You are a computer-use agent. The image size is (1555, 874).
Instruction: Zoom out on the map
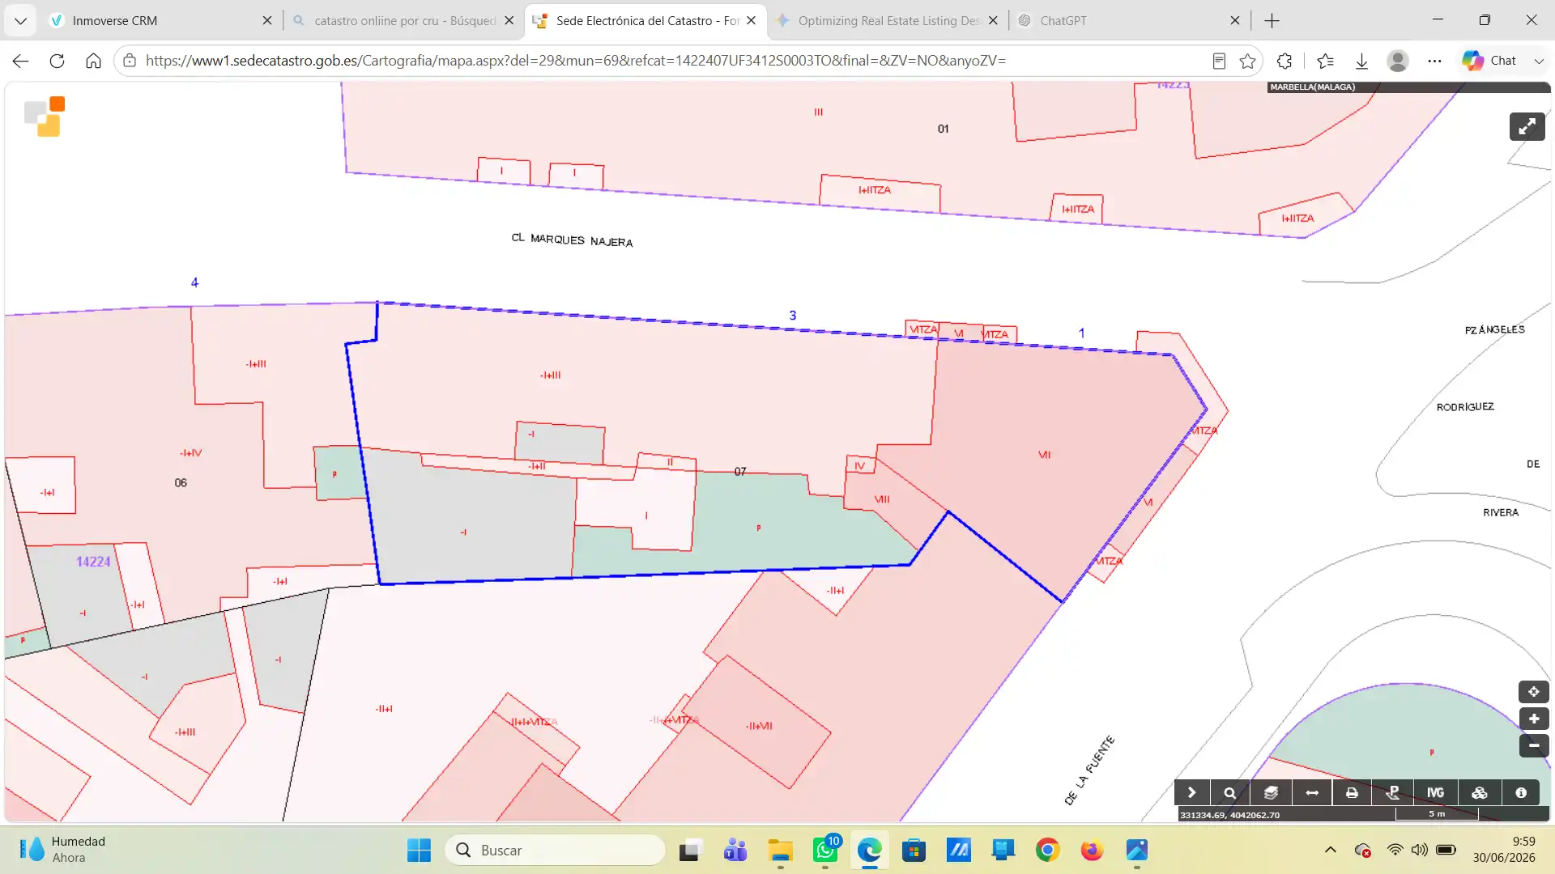click(x=1534, y=745)
